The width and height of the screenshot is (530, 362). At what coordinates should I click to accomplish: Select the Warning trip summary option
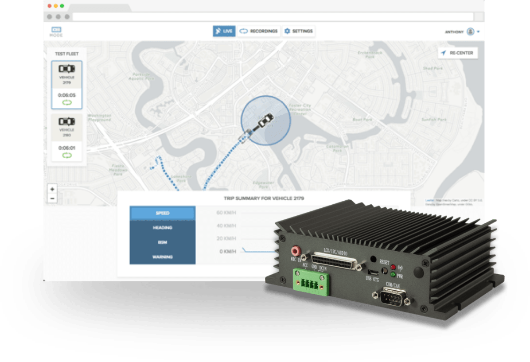[162, 257]
